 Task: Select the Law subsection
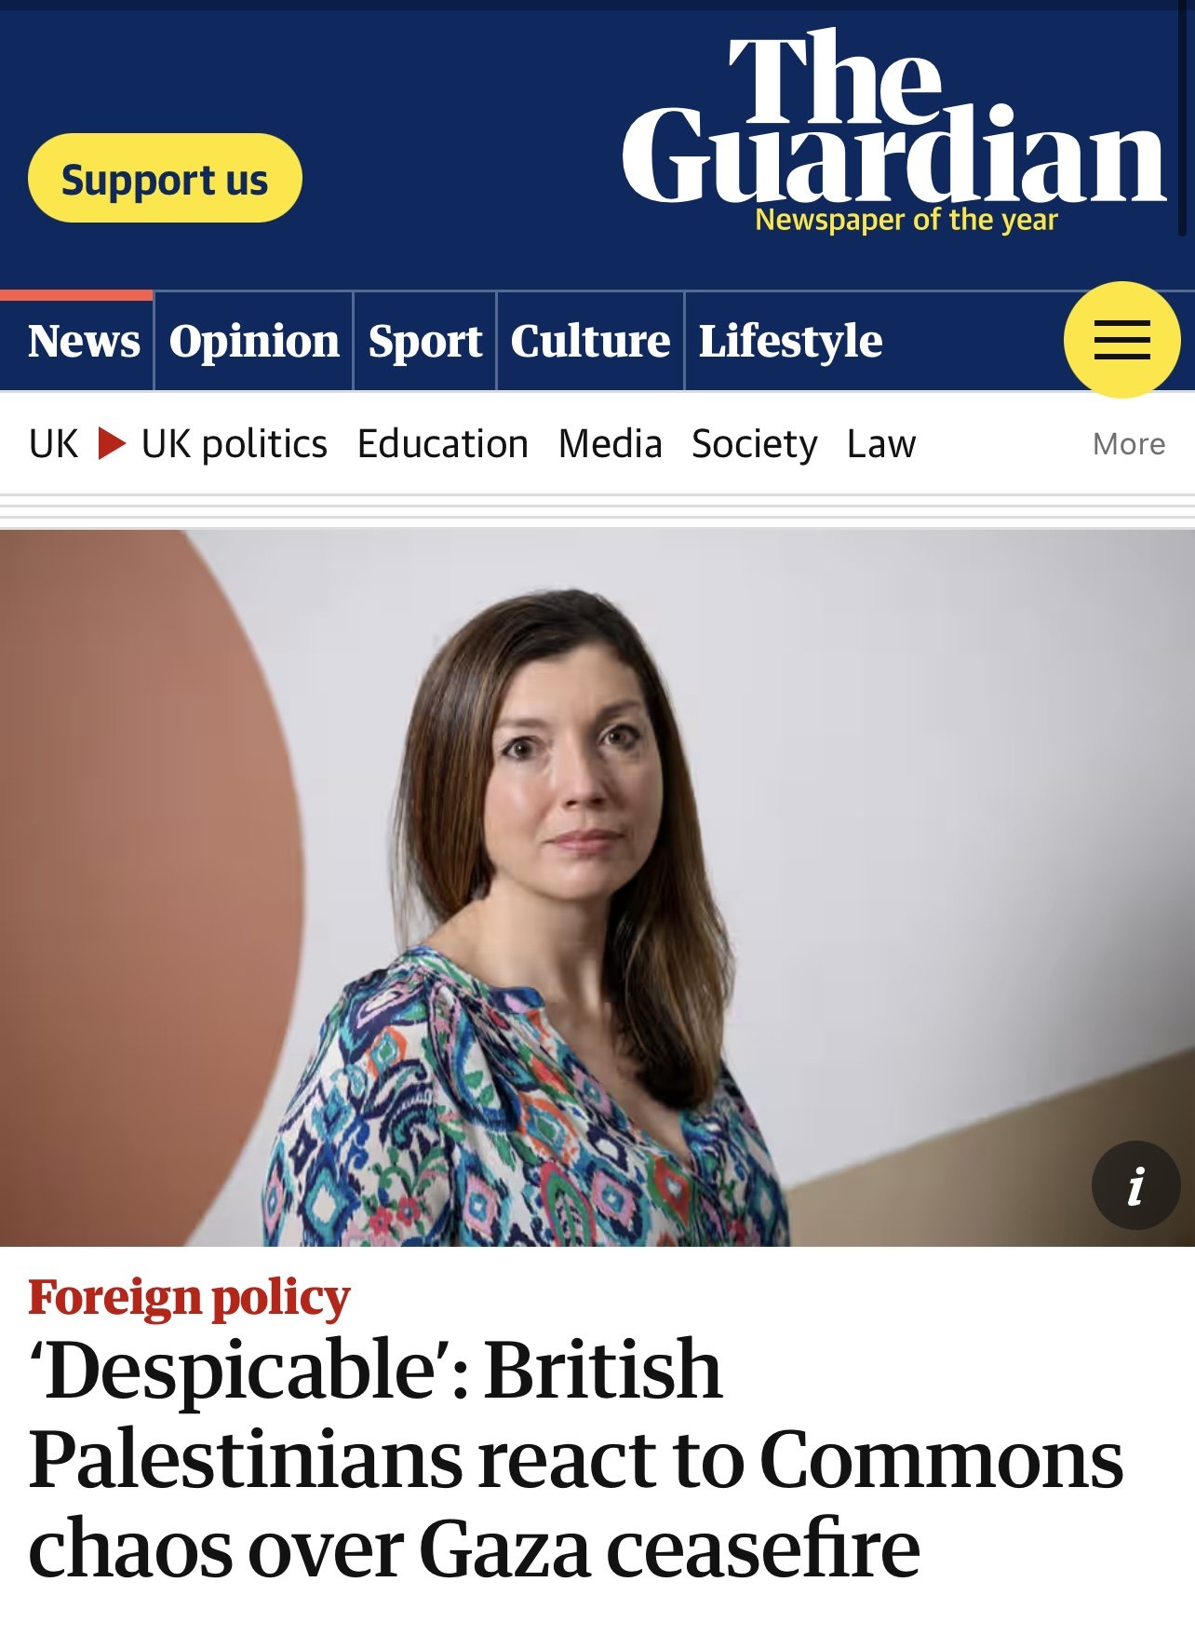(x=881, y=444)
